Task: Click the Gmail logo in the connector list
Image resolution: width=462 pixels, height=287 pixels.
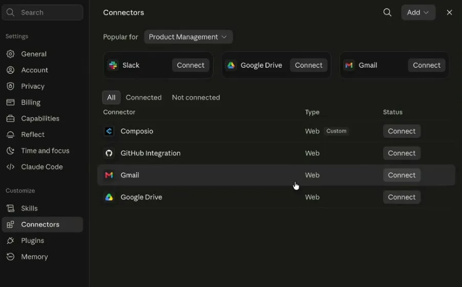Action: click(x=109, y=175)
